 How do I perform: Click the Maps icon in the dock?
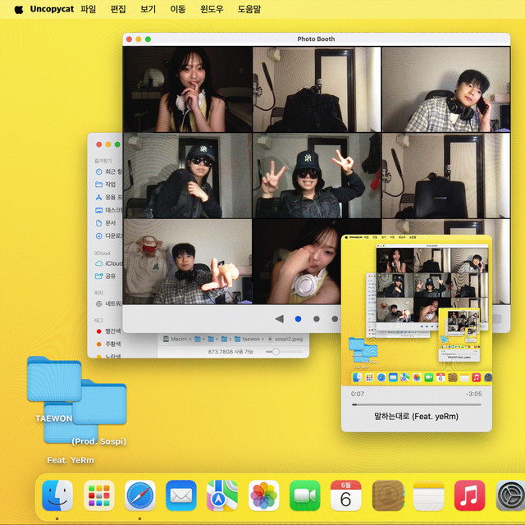pyautogui.click(x=222, y=495)
